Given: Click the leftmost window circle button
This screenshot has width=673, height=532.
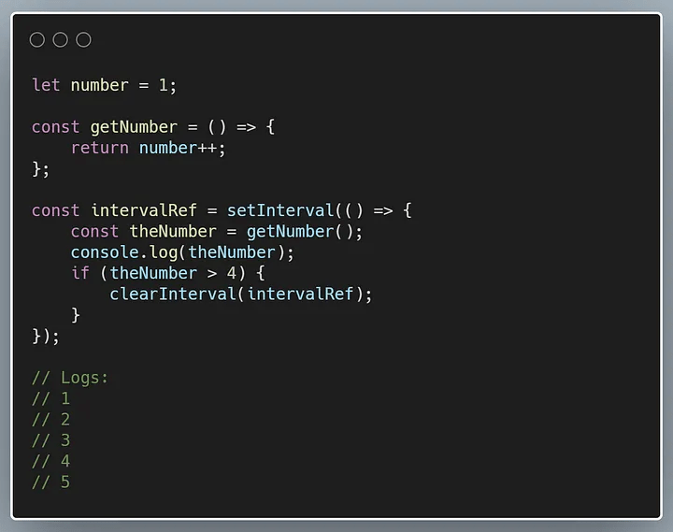Looking at the screenshot, I should click(x=37, y=40).
